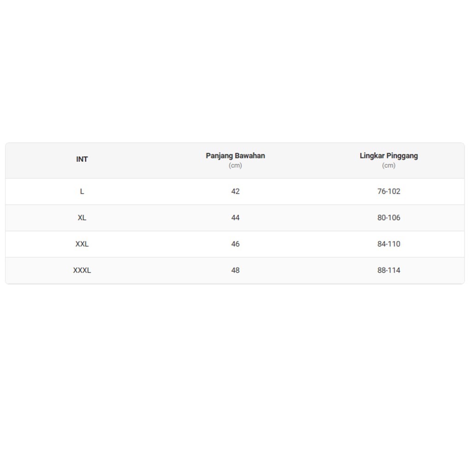472x472 pixels.
Task: Select the 46 length value
Action: point(236,244)
